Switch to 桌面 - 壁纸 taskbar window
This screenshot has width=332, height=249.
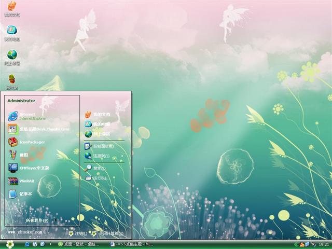pyautogui.click(x=79, y=244)
